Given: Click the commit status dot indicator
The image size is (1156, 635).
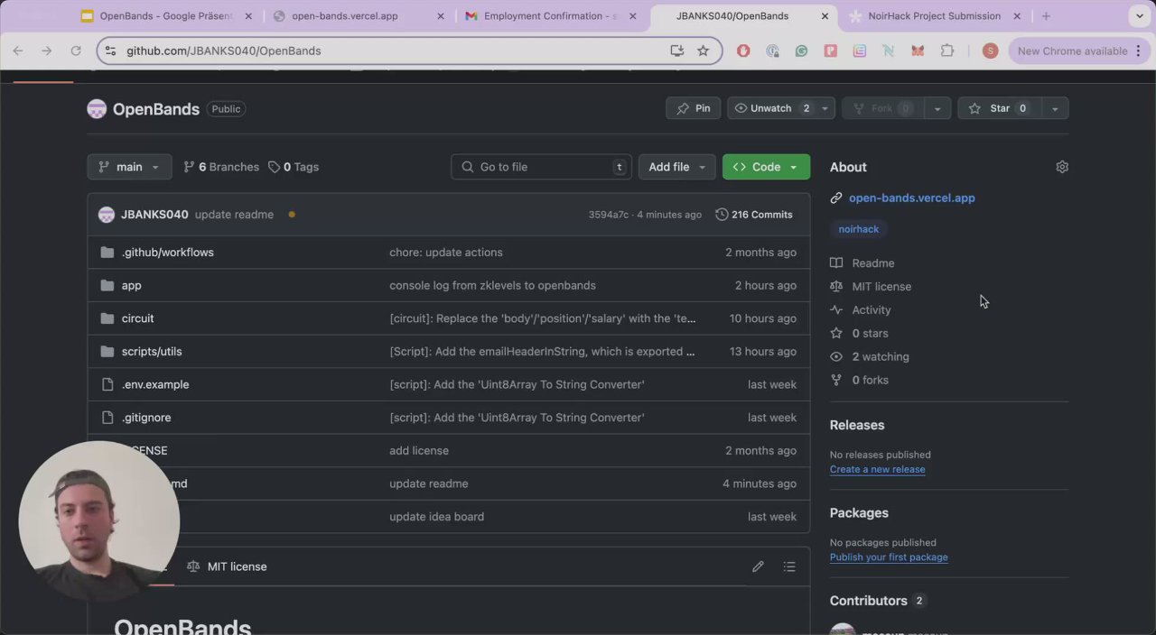Looking at the screenshot, I should (x=292, y=215).
